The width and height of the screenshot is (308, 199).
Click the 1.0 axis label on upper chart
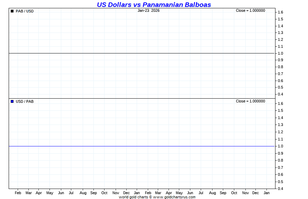pyautogui.click(x=280, y=53)
